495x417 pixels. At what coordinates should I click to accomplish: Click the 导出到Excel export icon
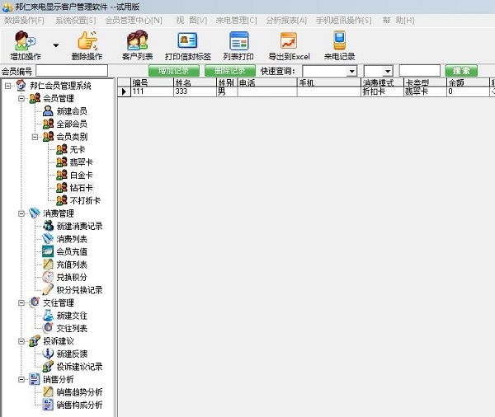(289, 40)
